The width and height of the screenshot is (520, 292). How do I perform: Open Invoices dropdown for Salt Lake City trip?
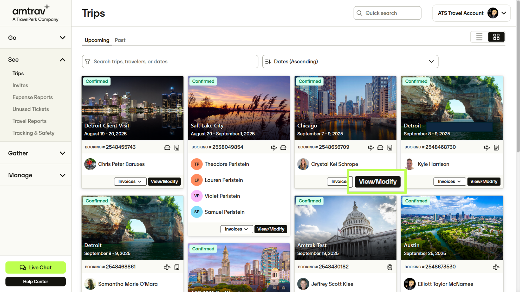point(237,229)
